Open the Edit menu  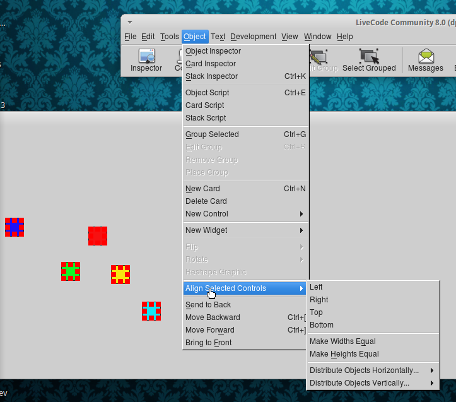(x=148, y=37)
